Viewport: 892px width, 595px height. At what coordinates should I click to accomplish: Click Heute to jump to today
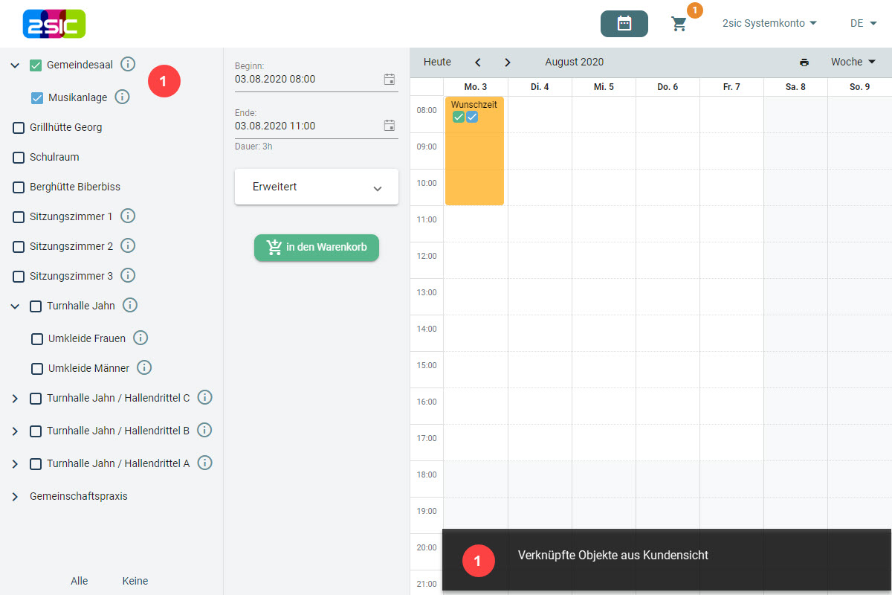tap(437, 62)
